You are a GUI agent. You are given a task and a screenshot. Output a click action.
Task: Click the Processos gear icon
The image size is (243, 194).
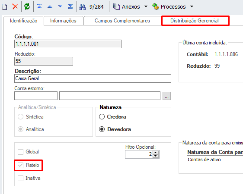(x=155, y=6)
